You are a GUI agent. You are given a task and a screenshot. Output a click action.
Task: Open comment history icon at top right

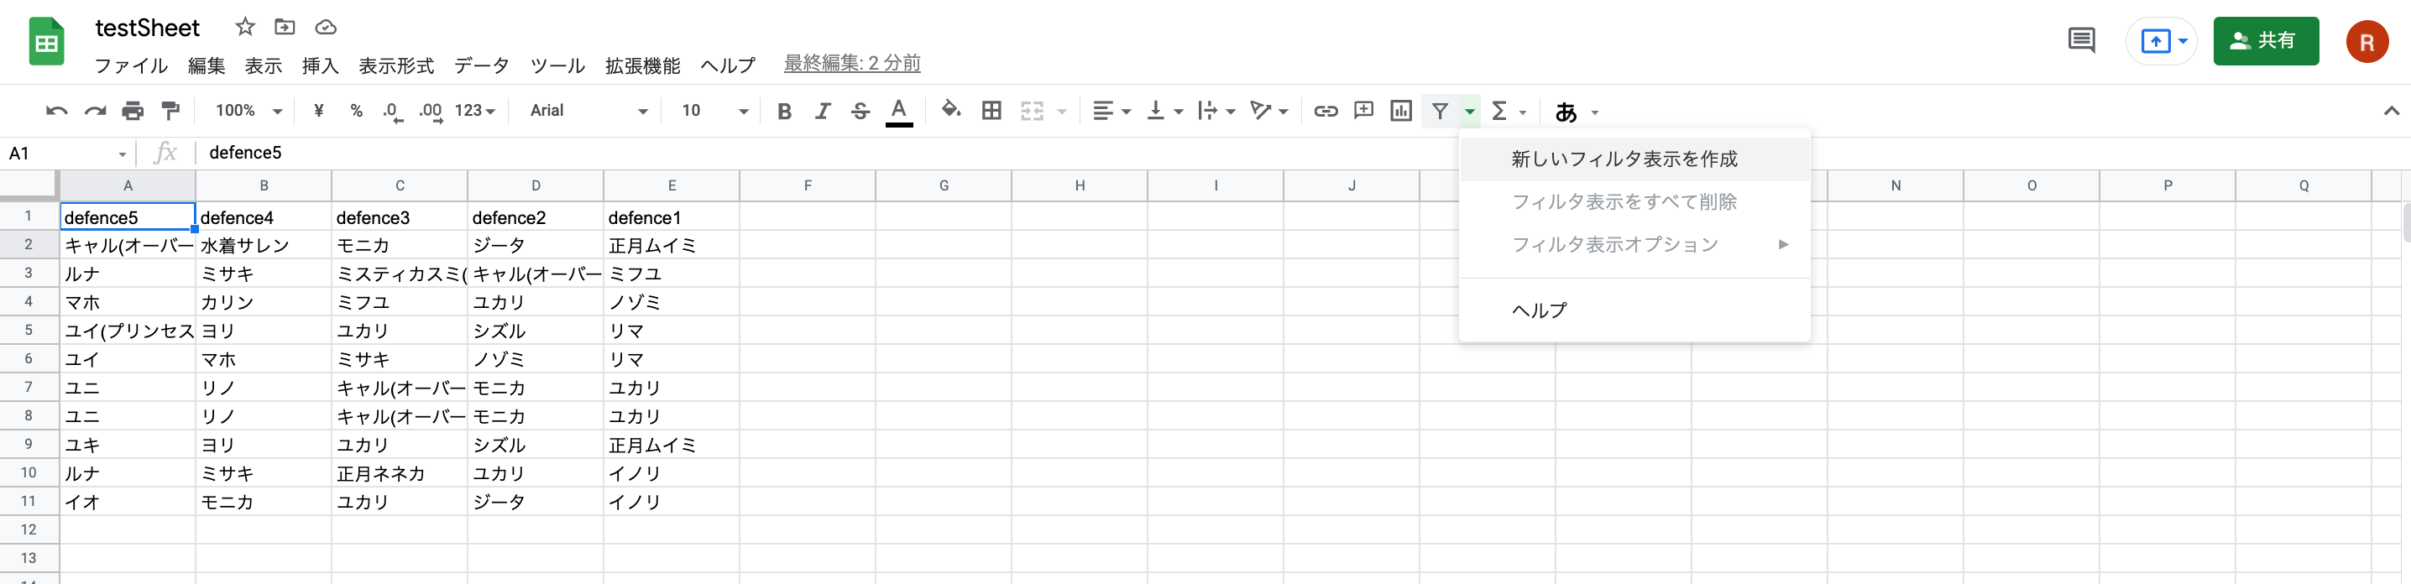point(2080,41)
